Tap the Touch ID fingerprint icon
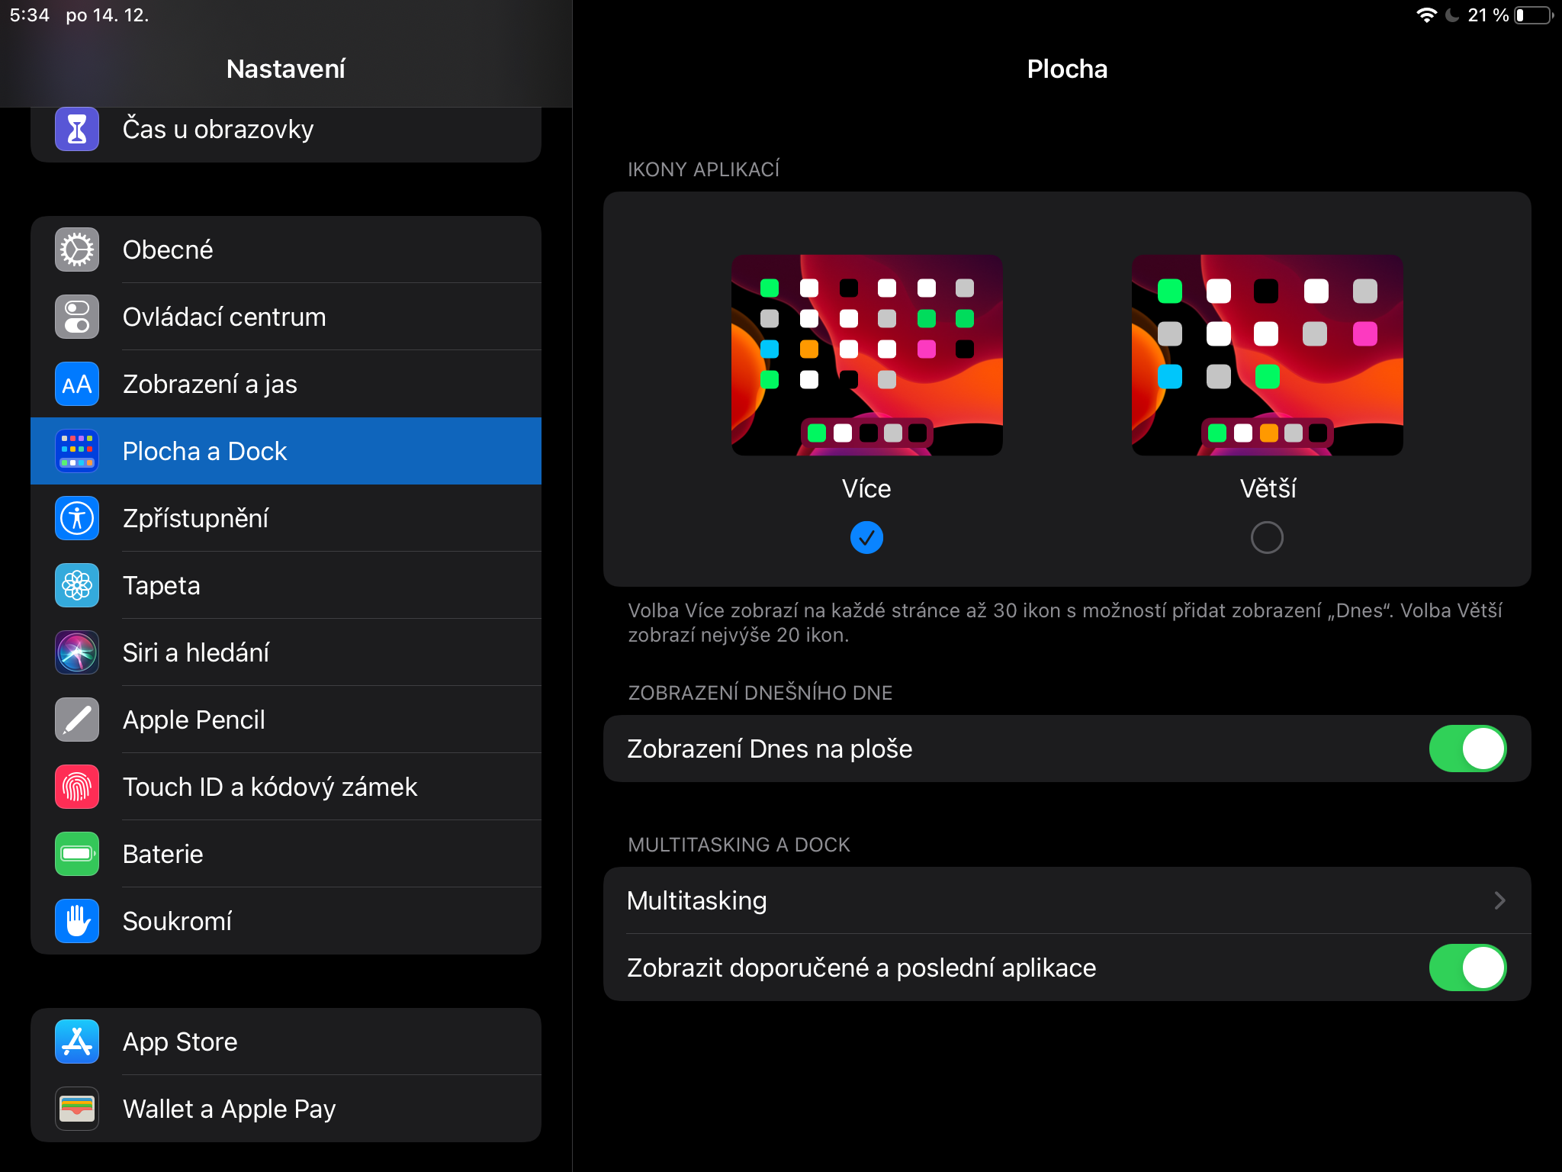1562x1172 pixels. 76,787
